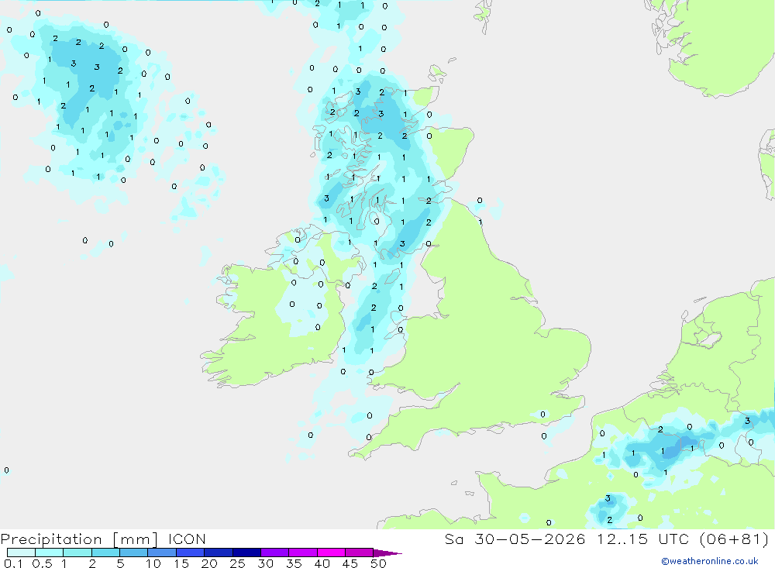
Task: Click the legend arrow tip beyond 50
Action: [387, 553]
